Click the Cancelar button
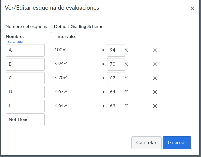This screenshot has height=157, width=201. tap(146, 143)
